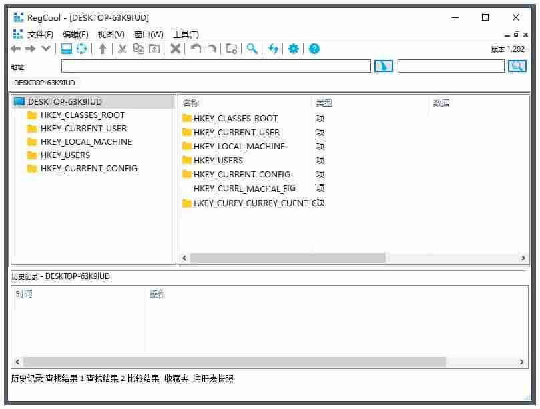
Task: Click folder icon of HKEY_USERS in the name list
Action: click(187, 160)
